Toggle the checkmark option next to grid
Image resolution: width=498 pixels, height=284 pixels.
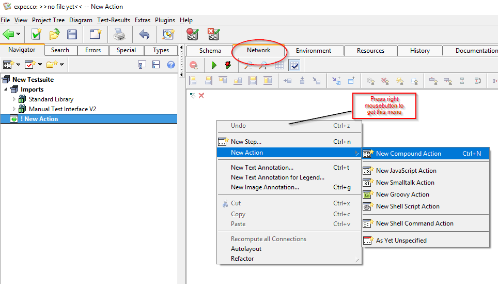click(294, 65)
